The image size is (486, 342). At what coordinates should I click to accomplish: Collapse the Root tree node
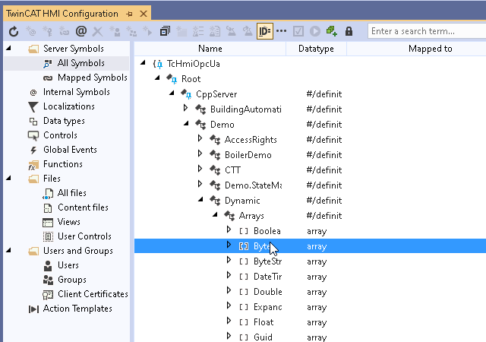tap(157, 78)
